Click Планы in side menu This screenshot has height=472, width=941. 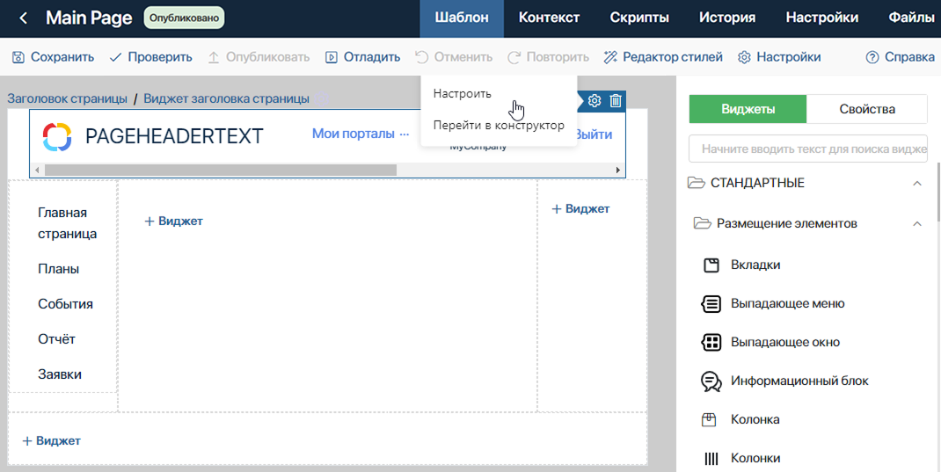[x=58, y=269]
